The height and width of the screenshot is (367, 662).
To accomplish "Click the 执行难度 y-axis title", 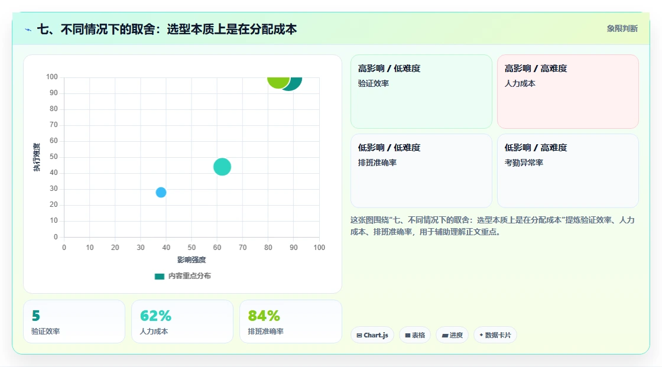I will pyautogui.click(x=37, y=157).
